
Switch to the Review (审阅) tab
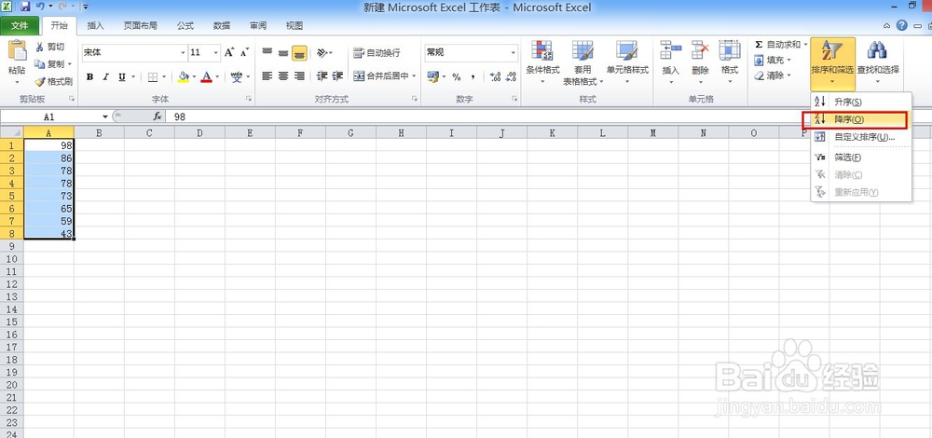pos(258,25)
